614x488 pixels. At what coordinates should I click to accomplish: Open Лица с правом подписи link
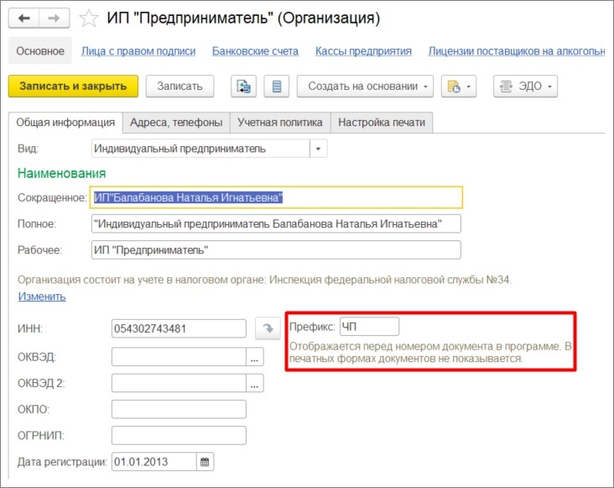pyautogui.click(x=138, y=51)
